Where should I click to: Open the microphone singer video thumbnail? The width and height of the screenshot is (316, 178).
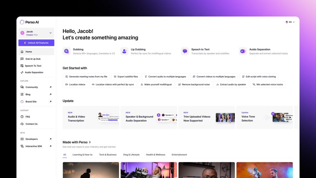264,170
